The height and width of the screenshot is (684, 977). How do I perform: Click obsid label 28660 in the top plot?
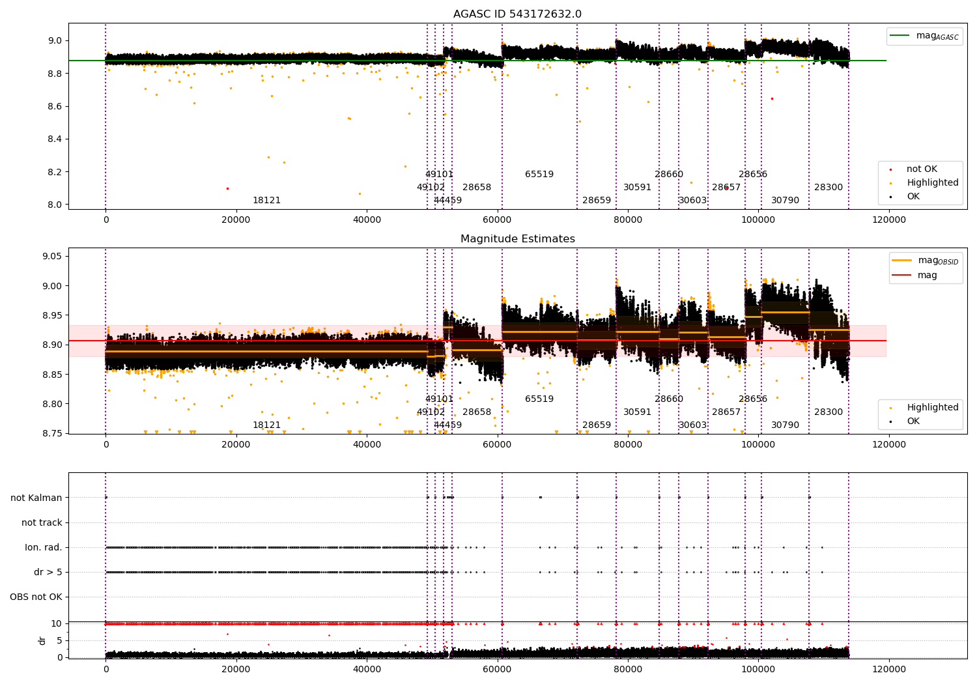pyautogui.click(x=669, y=175)
